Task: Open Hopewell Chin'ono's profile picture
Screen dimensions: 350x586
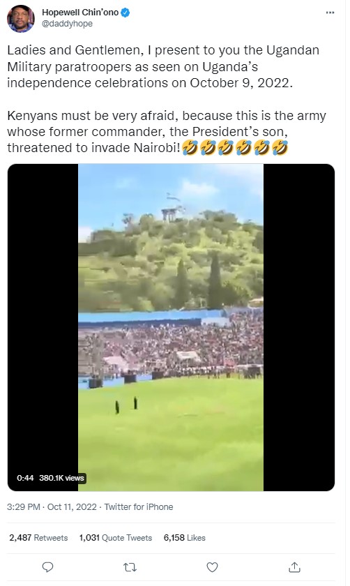Action: pos(21,19)
